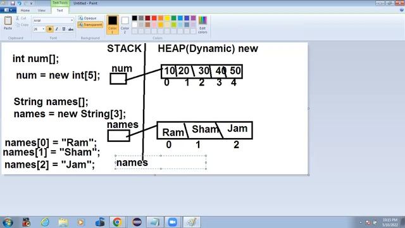This screenshot has height=228, width=405.
Task: Click Paint application taskbar icon
Action: pyautogui.click(x=192, y=222)
